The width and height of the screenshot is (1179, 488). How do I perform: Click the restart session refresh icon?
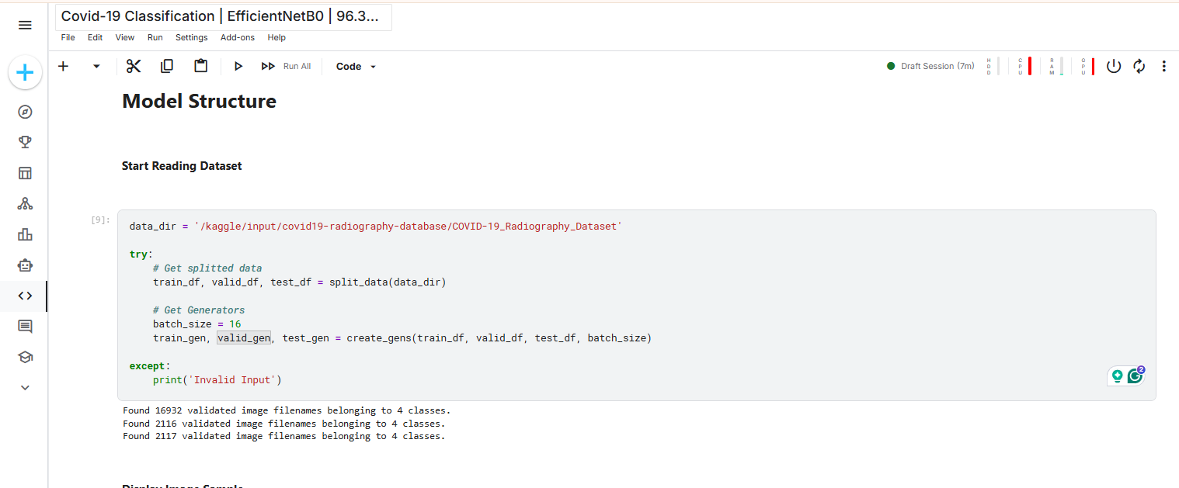(x=1139, y=66)
